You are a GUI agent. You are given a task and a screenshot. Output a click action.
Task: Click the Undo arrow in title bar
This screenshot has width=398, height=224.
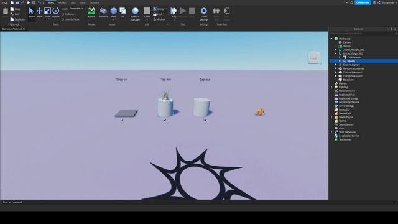[39, 2]
